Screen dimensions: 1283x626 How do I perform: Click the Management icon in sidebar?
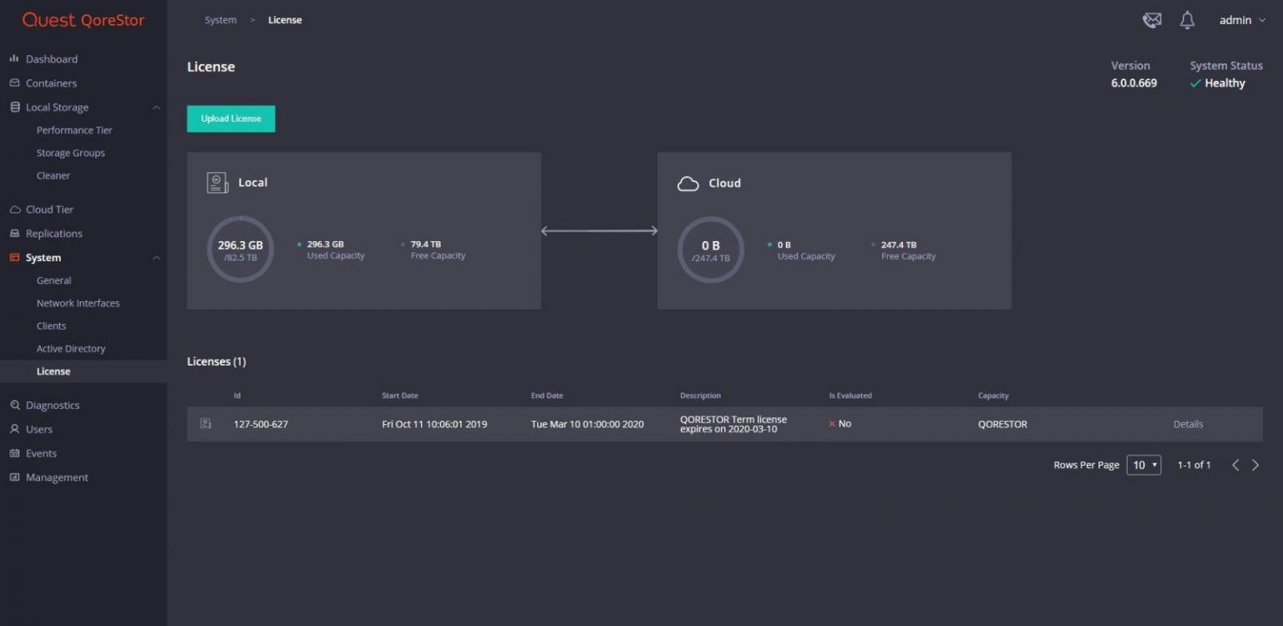[14, 477]
